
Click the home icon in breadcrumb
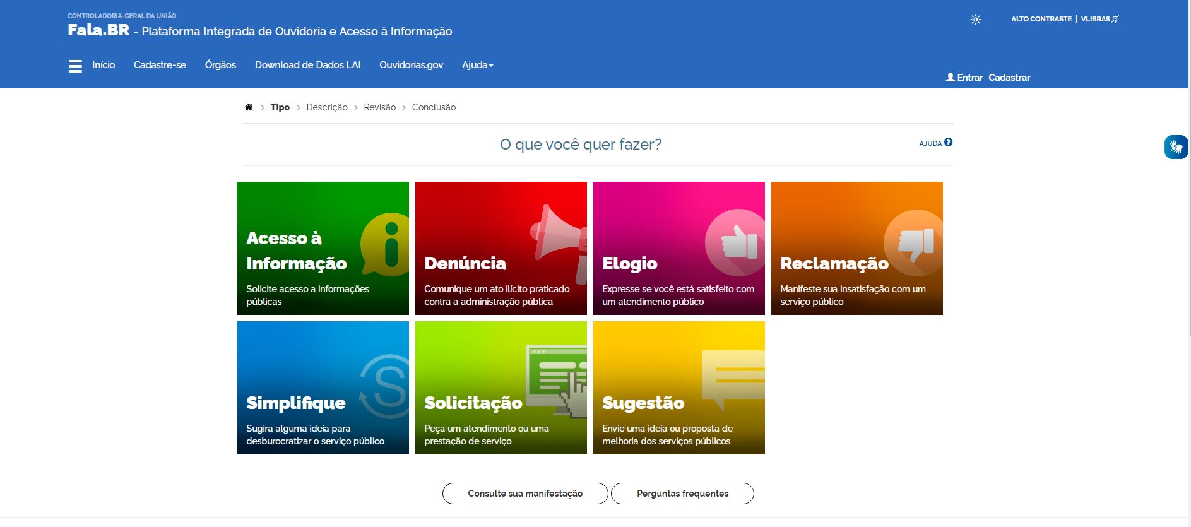click(x=249, y=107)
